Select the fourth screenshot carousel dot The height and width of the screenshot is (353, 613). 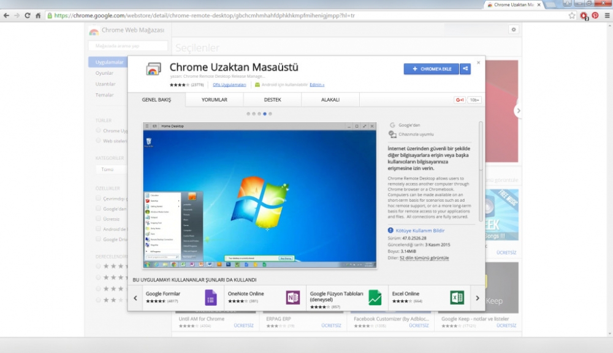point(264,113)
